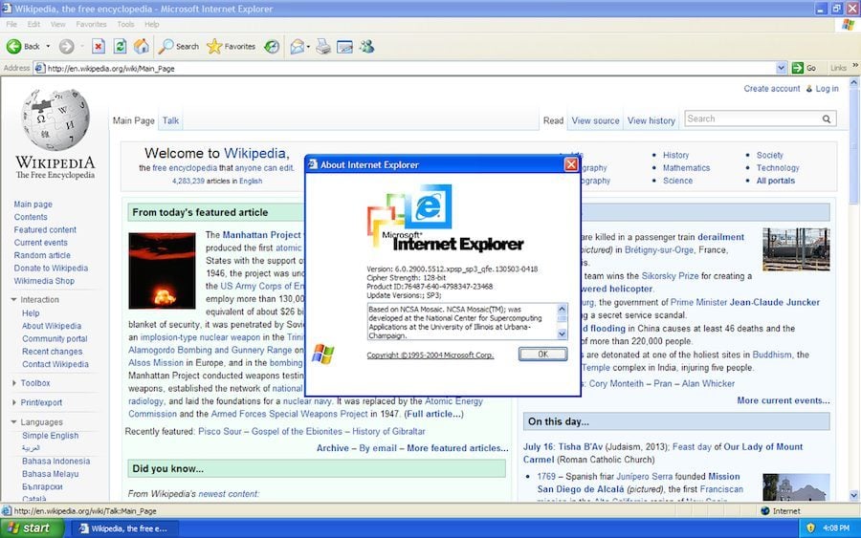
Task: Click the train derailment news thumbnail
Action: coord(796,249)
